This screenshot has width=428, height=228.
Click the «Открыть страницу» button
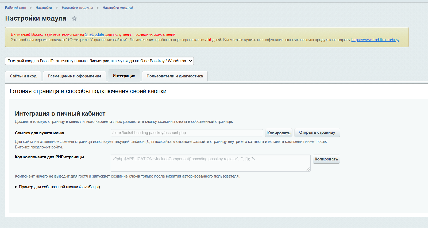tap(317, 133)
